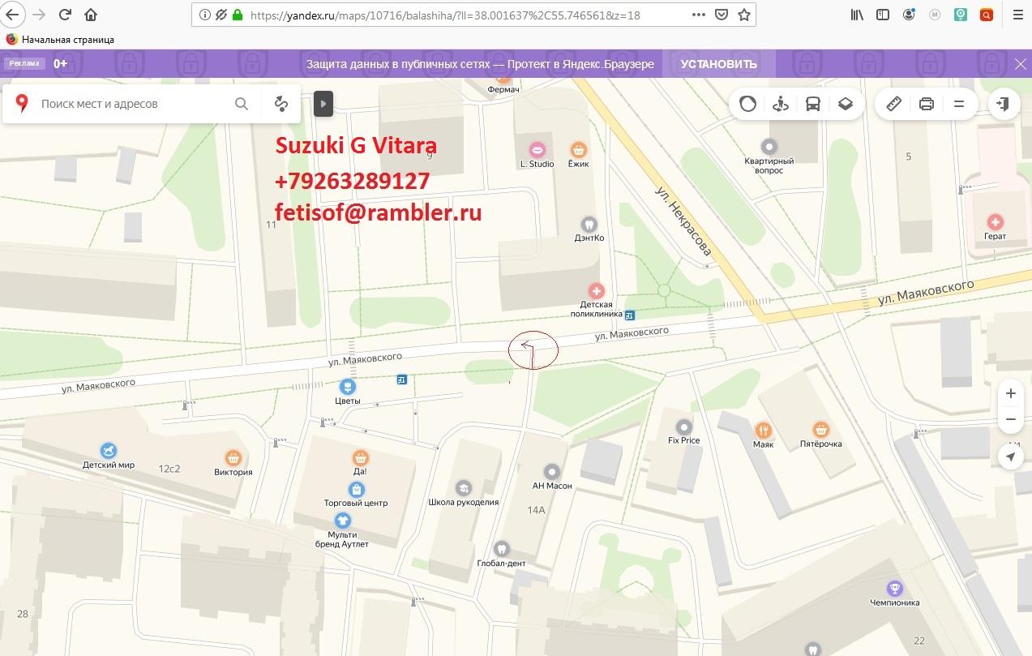Viewport: 1032px width, 656px height.
Task: Go back using browser back arrow
Action: pyautogui.click(x=13, y=15)
